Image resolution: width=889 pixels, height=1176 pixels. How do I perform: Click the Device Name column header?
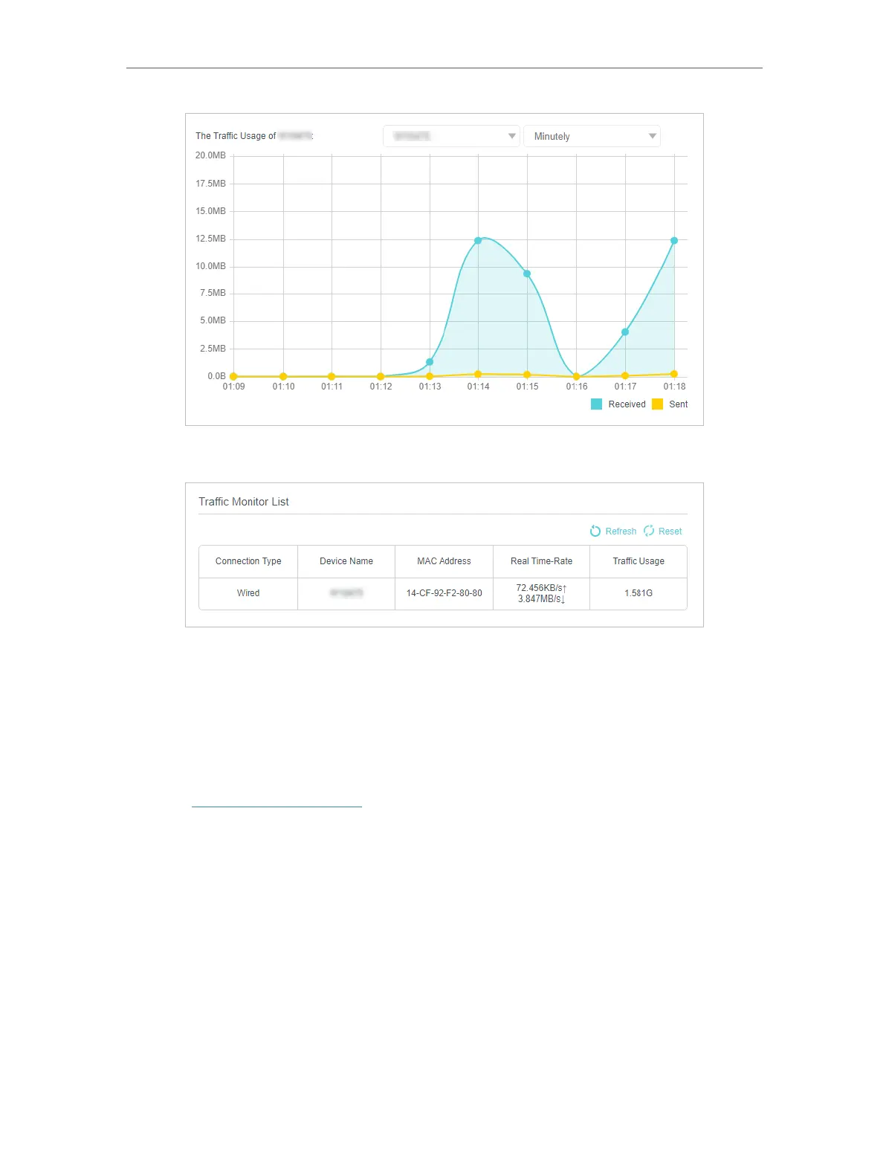[346, 561]
